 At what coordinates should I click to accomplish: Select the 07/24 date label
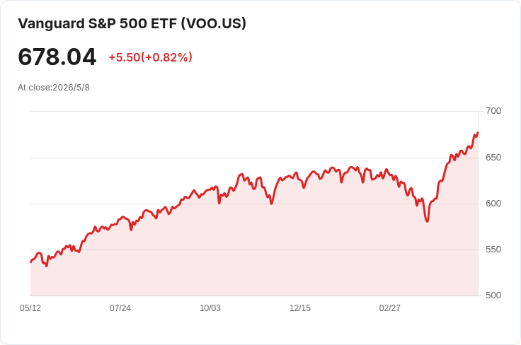point(120,308)
